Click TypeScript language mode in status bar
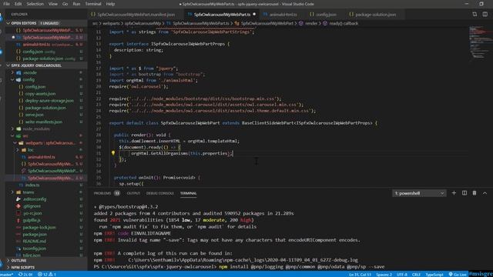493x277 pixels. click(434, 274)
